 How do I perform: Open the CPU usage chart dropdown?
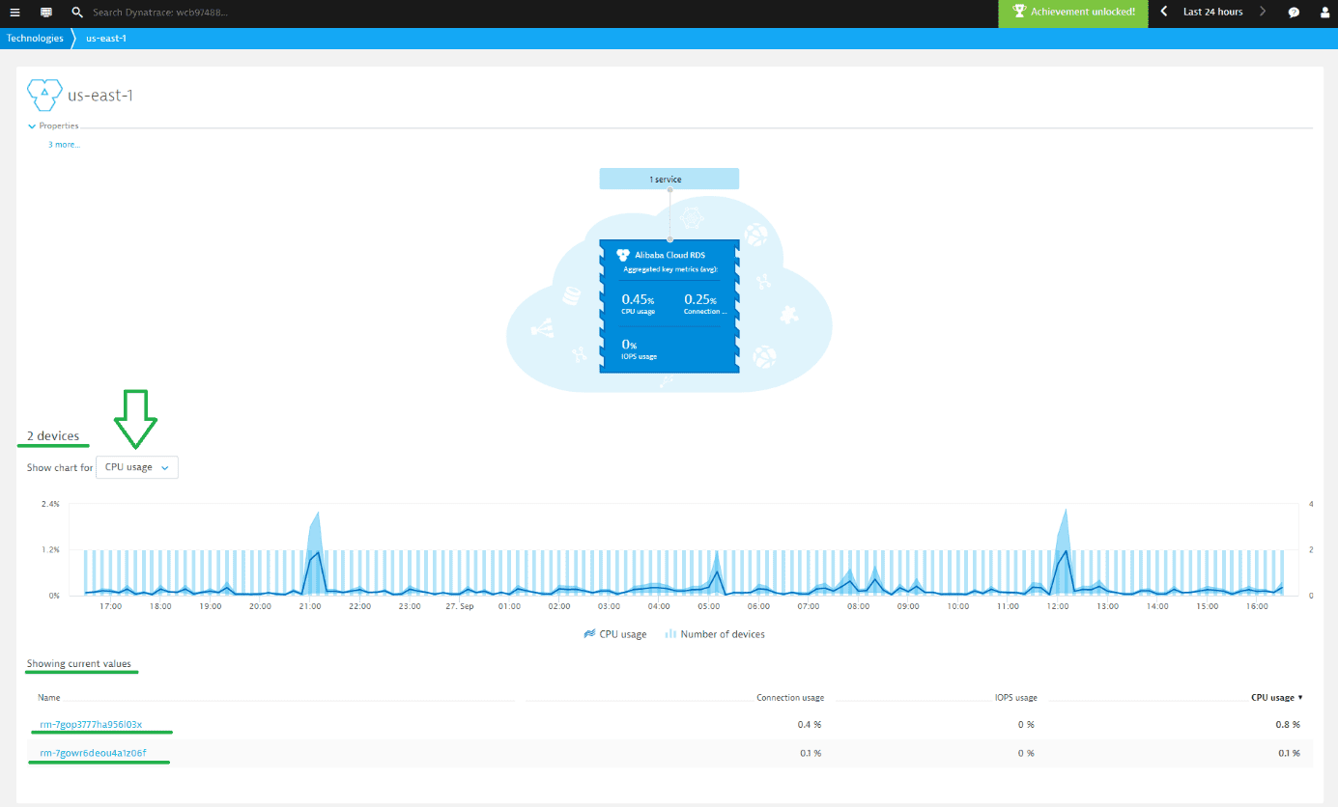click(x=137, y=467)
